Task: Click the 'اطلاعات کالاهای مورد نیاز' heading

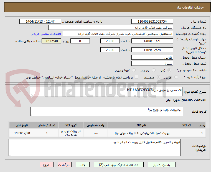Action: tap(186, 100)
